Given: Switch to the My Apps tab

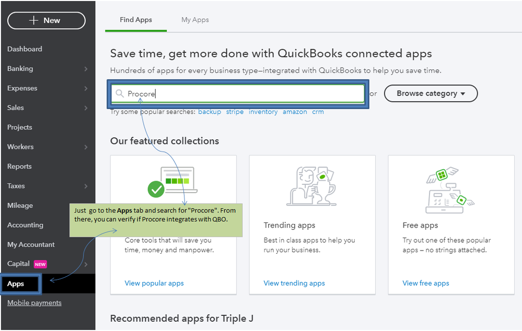Looking at the screenshot, I should tap(195, 20).
